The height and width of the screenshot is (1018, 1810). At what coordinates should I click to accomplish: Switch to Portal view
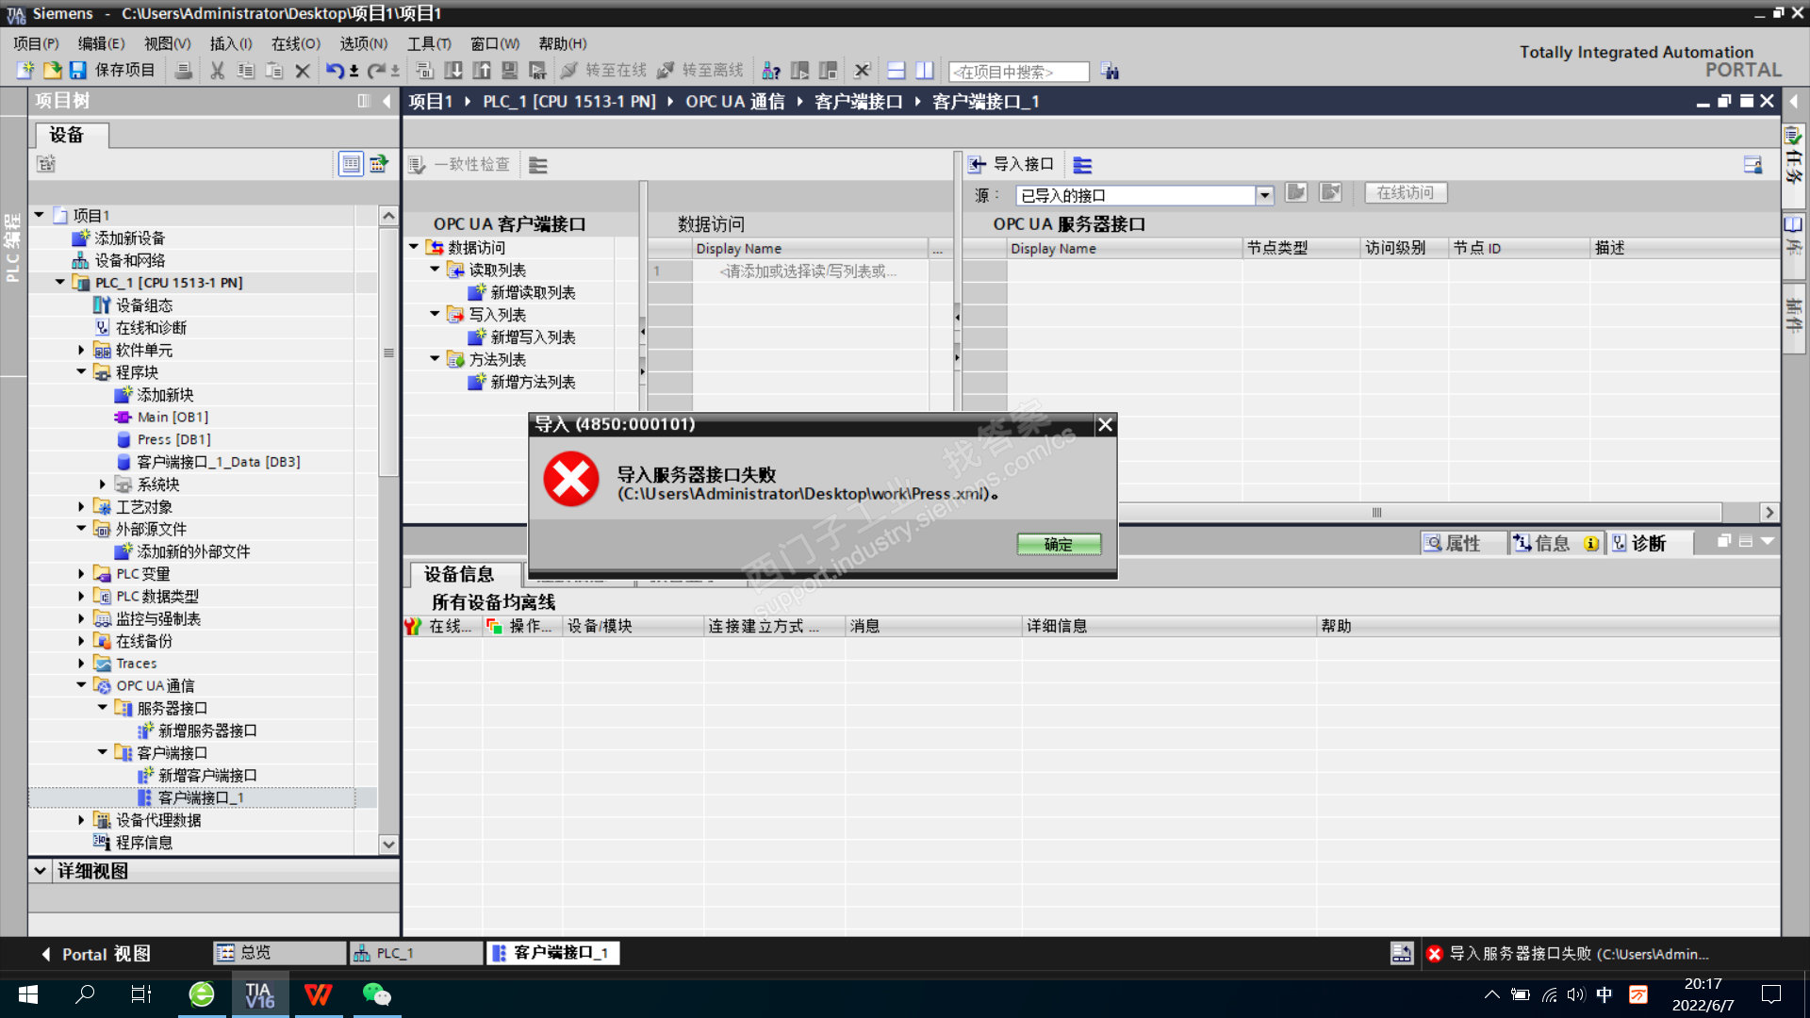pyautogui.click(x=94, y=954)
